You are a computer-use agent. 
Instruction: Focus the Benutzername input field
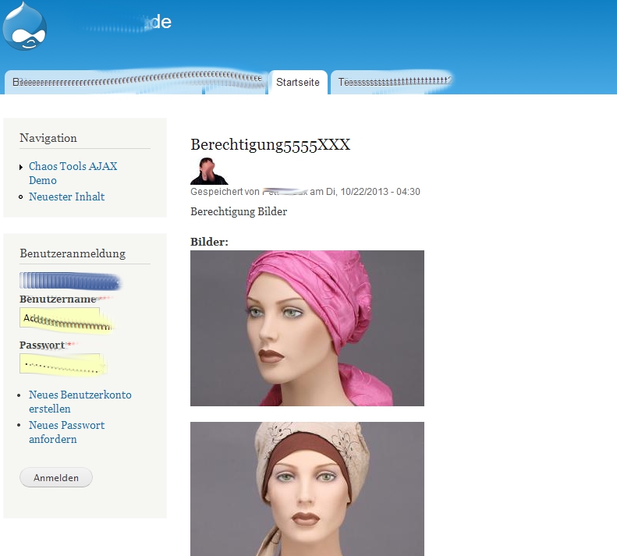[60, 318]
